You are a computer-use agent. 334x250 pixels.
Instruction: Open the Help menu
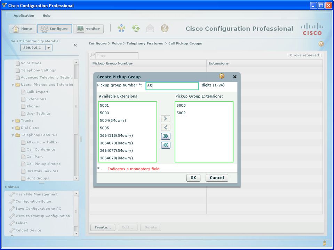click(46, 16)
